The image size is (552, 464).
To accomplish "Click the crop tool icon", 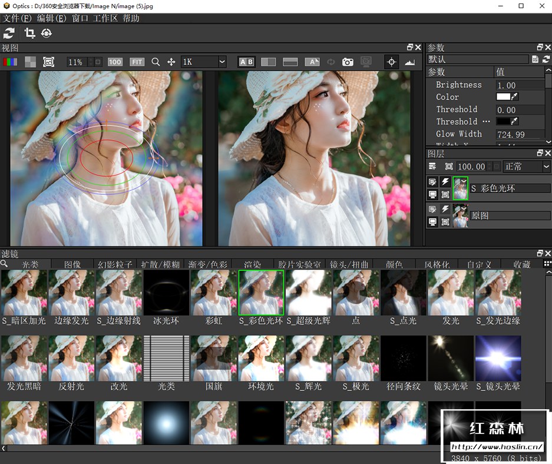I will (x=29, y=33).
